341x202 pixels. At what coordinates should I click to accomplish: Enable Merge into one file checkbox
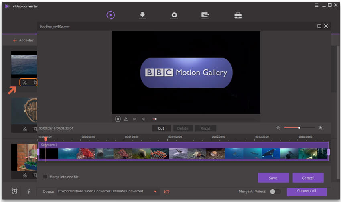45,177
